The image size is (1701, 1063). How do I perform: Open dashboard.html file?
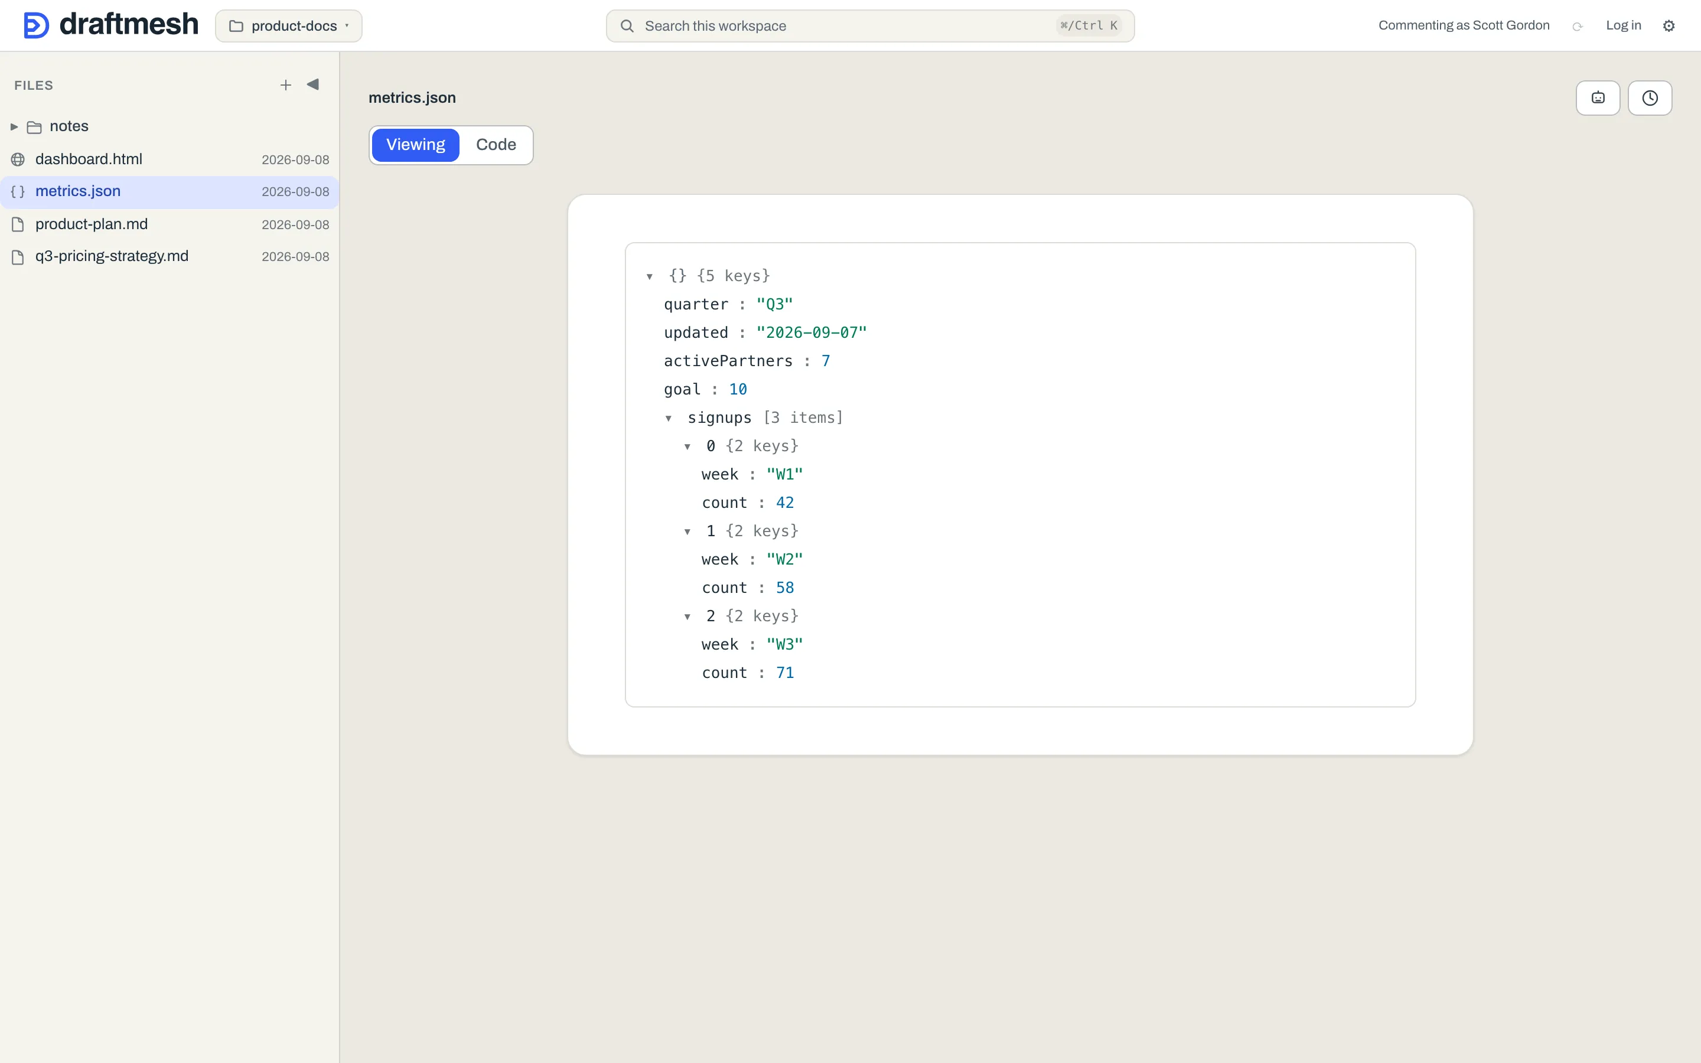[x=170, y=159]
